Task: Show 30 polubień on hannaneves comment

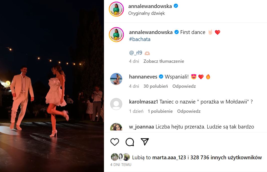Action: pos(156,86)
